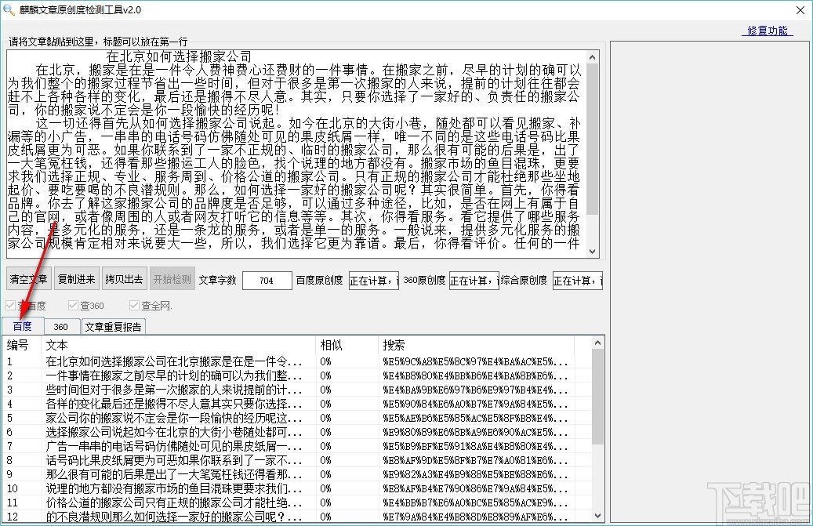Switch to the 百度 tab
The height and width of the screenshot is (526, 813).
pyautogui.click(x=22, y=326)
